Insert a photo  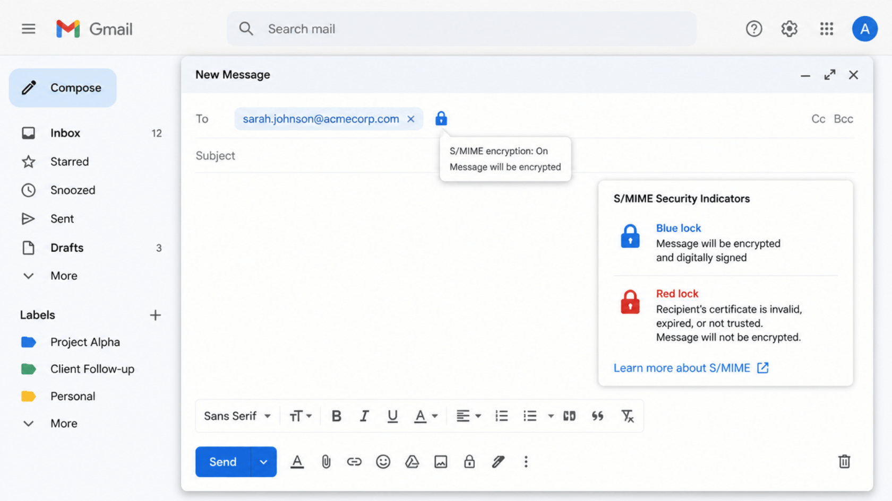[x=441, y=462]
